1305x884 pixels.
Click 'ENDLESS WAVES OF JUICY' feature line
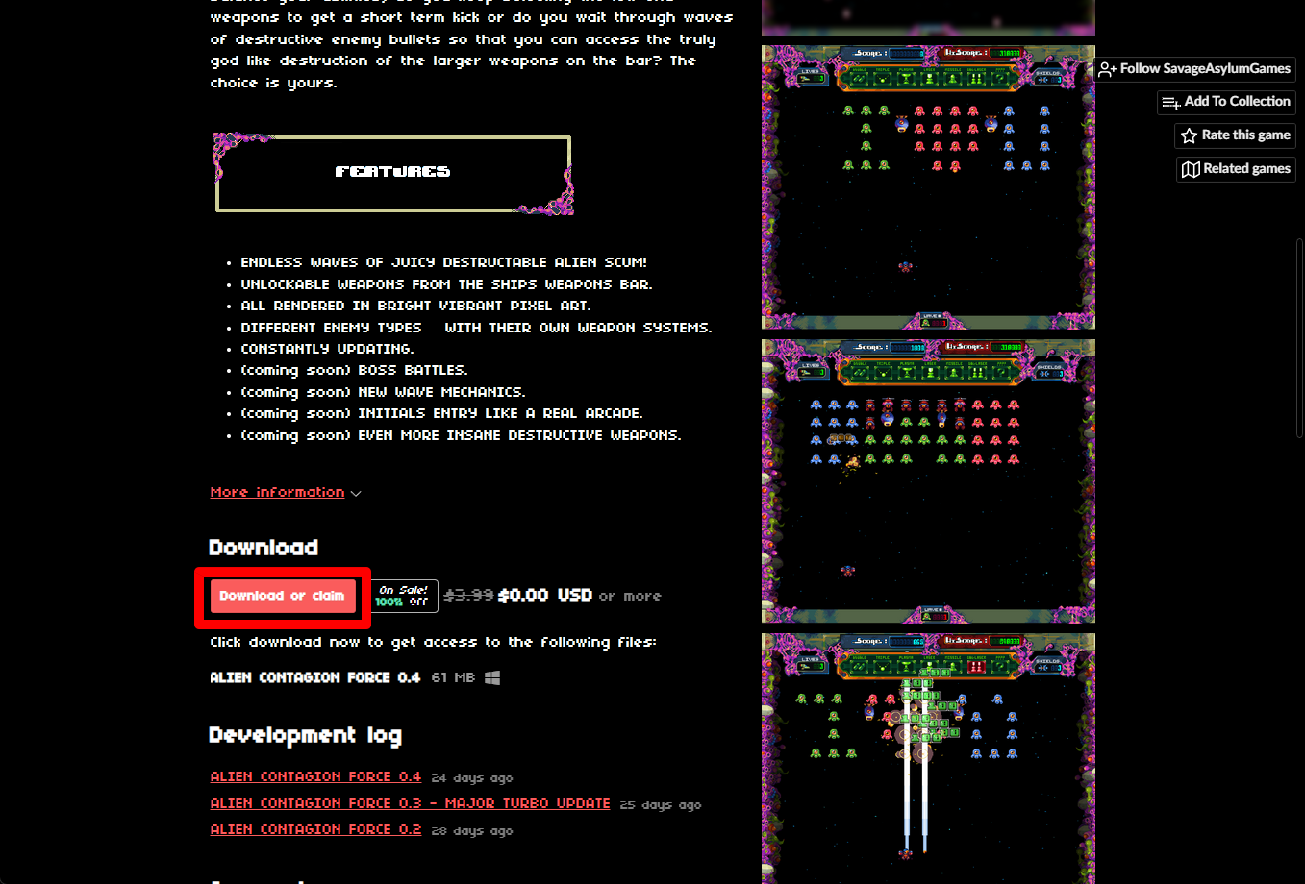coord(443,262)
